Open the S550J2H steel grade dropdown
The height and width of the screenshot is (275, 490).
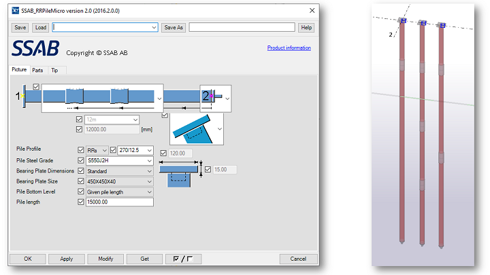(x=149, y=161)
